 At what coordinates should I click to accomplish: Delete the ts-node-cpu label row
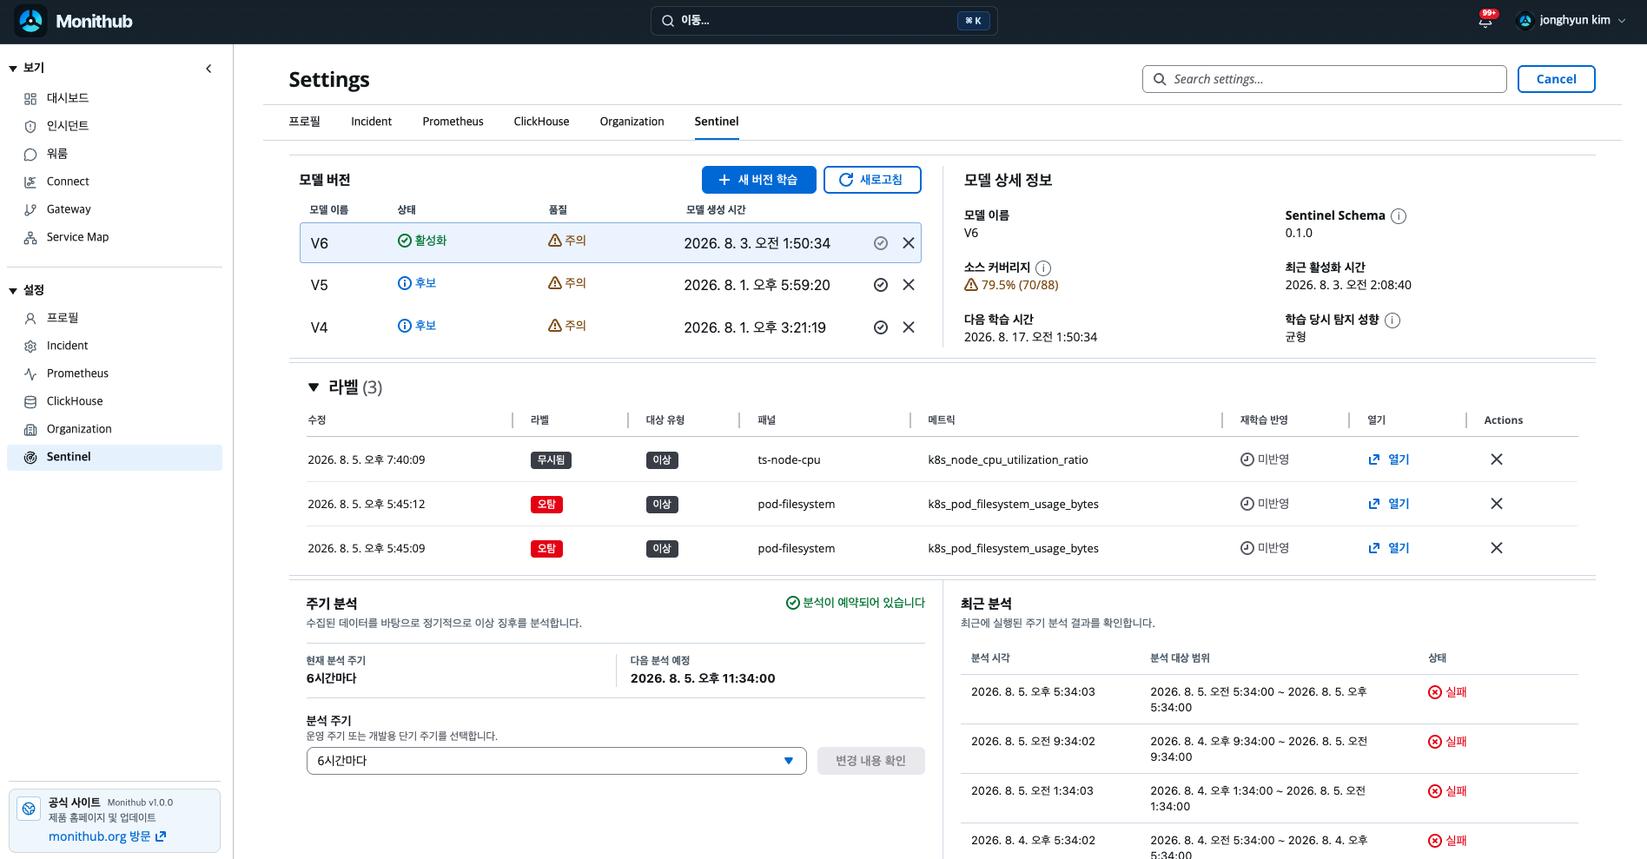1497,459
